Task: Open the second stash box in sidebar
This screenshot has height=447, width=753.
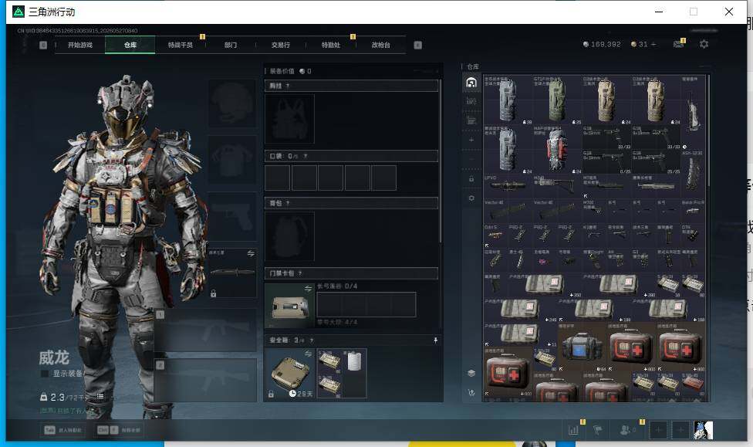Action: 471,101
